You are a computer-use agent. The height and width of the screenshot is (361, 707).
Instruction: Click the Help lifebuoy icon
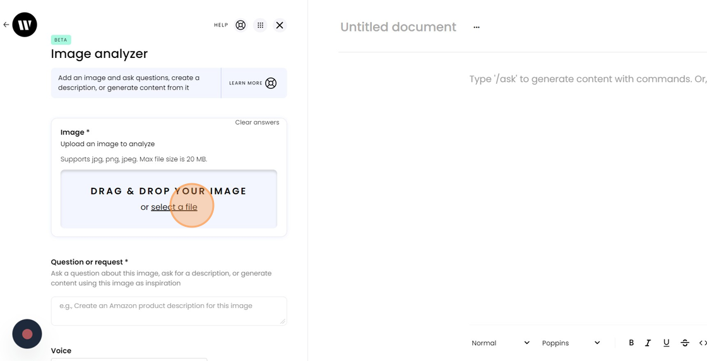(241, 25)
